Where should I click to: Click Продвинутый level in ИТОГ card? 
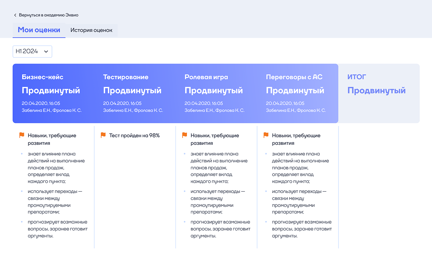(376, 90)
